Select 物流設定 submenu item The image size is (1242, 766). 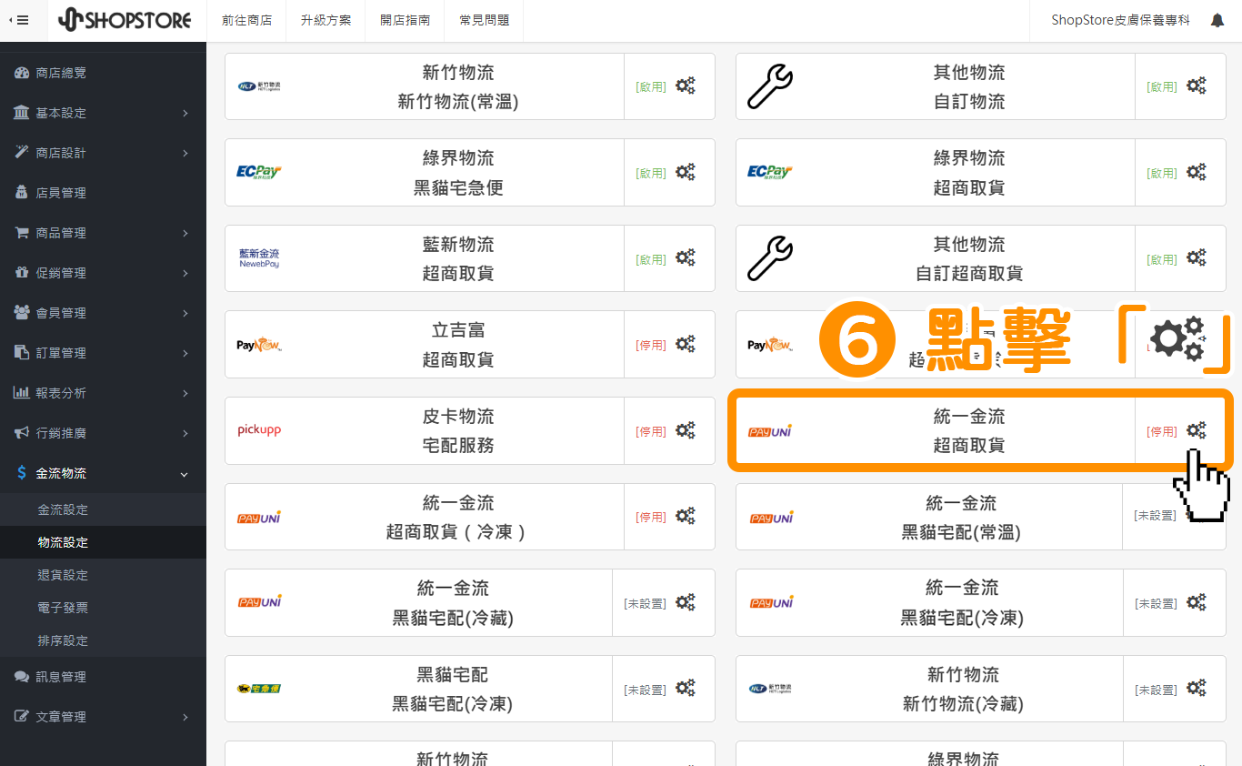(x=103, y=542)
